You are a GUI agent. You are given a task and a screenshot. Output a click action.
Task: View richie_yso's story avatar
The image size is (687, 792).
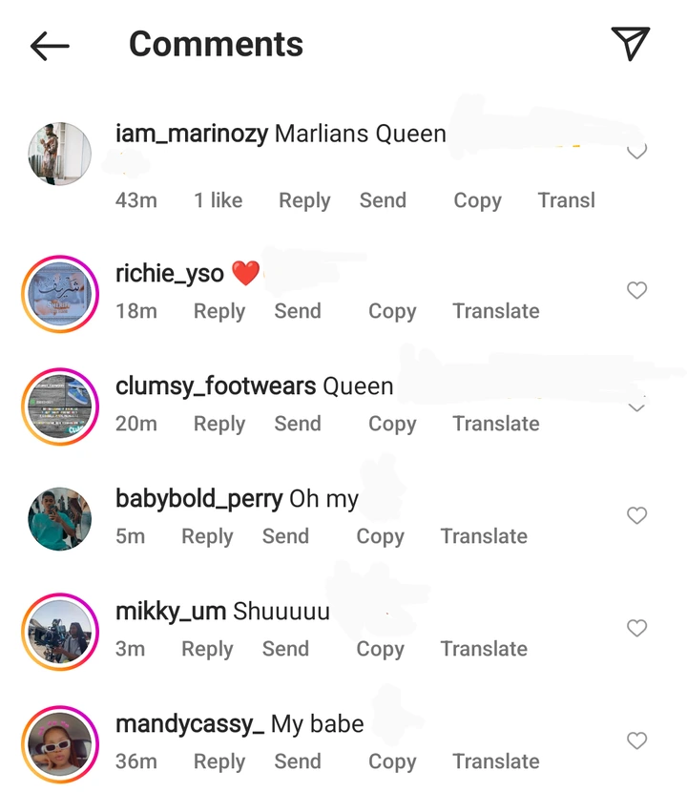coord(59,294)
